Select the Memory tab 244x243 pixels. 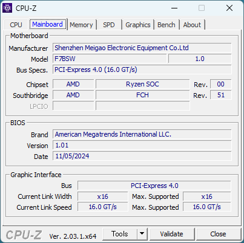81,25
